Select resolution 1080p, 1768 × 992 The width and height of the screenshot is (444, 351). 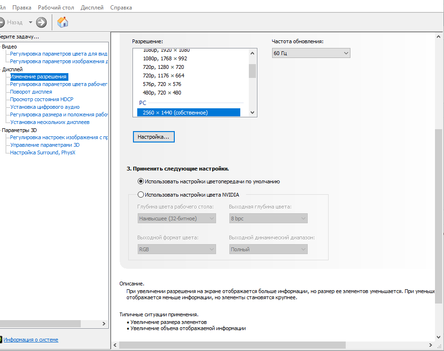point(165,58)
